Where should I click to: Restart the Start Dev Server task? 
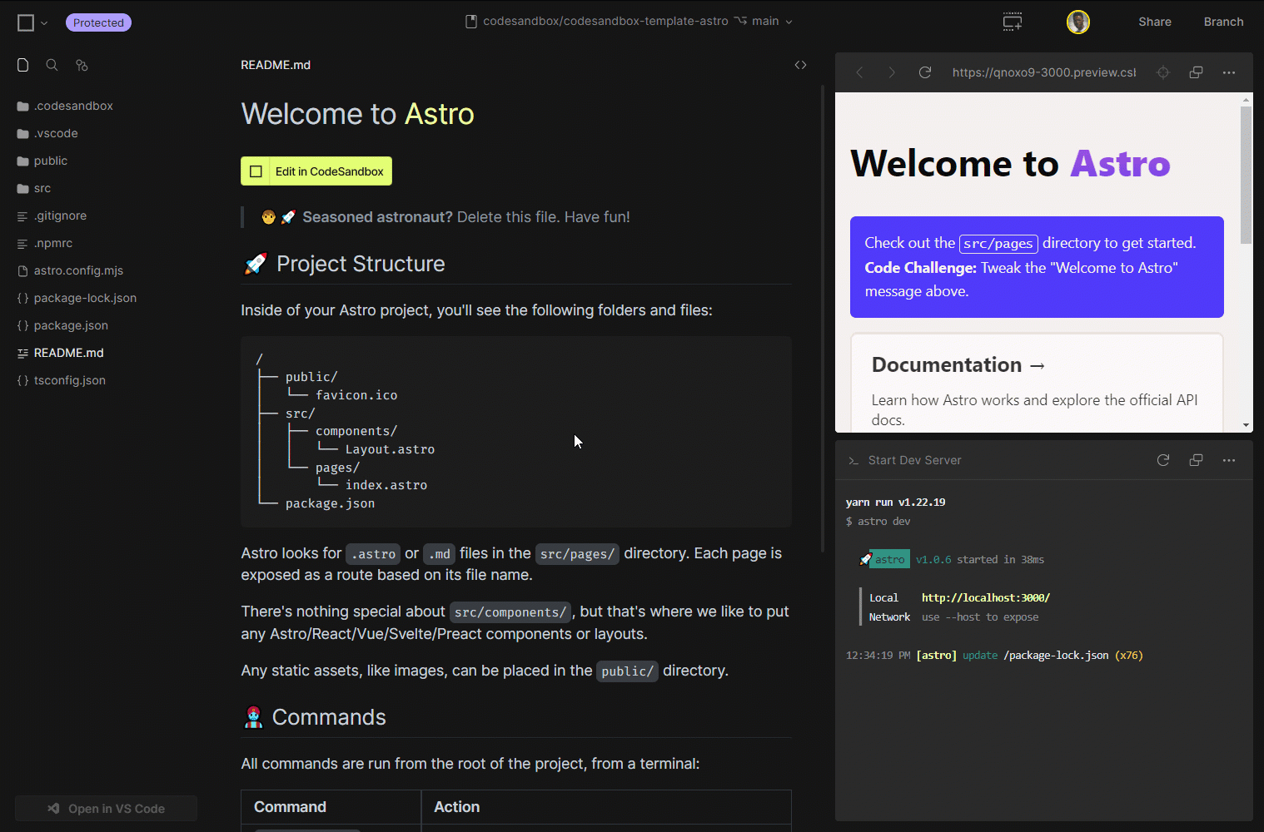coord(1163,460)
